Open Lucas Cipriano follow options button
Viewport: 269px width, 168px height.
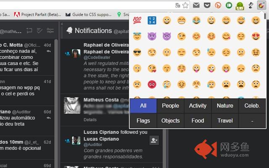[154, 141]
